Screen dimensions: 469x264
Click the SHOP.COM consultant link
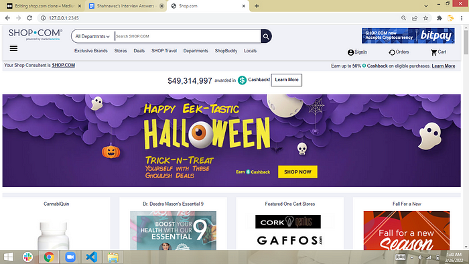[64, 65]
